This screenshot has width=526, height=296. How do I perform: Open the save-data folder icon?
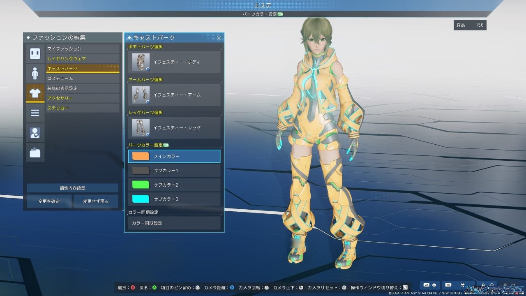pyautogui.click(x=35, y=152)
